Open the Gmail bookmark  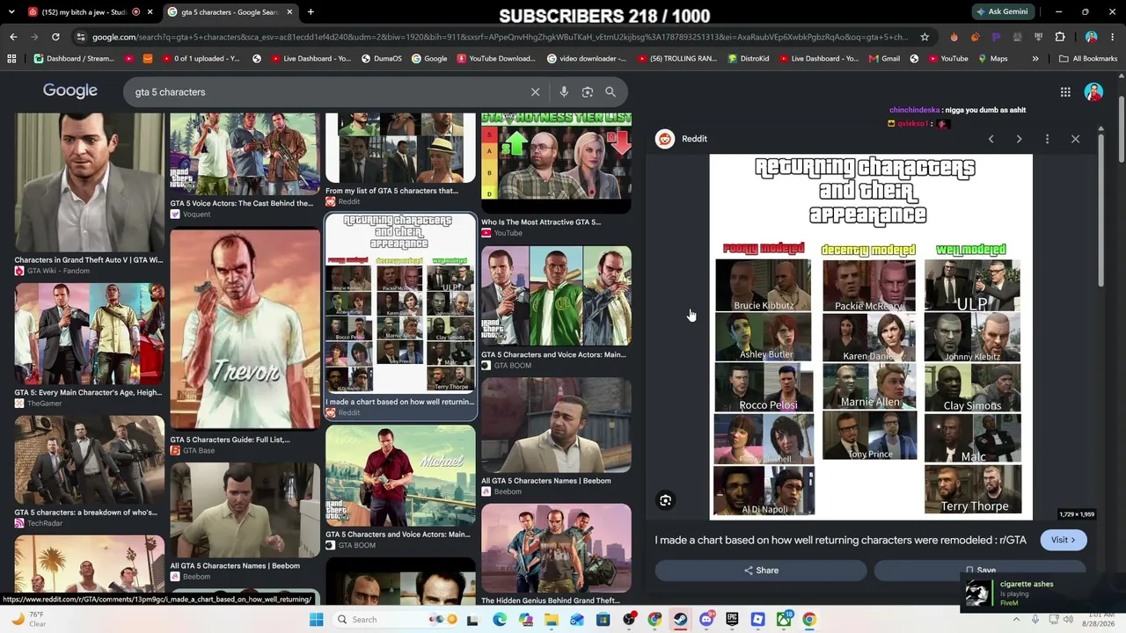click(883, 59)
